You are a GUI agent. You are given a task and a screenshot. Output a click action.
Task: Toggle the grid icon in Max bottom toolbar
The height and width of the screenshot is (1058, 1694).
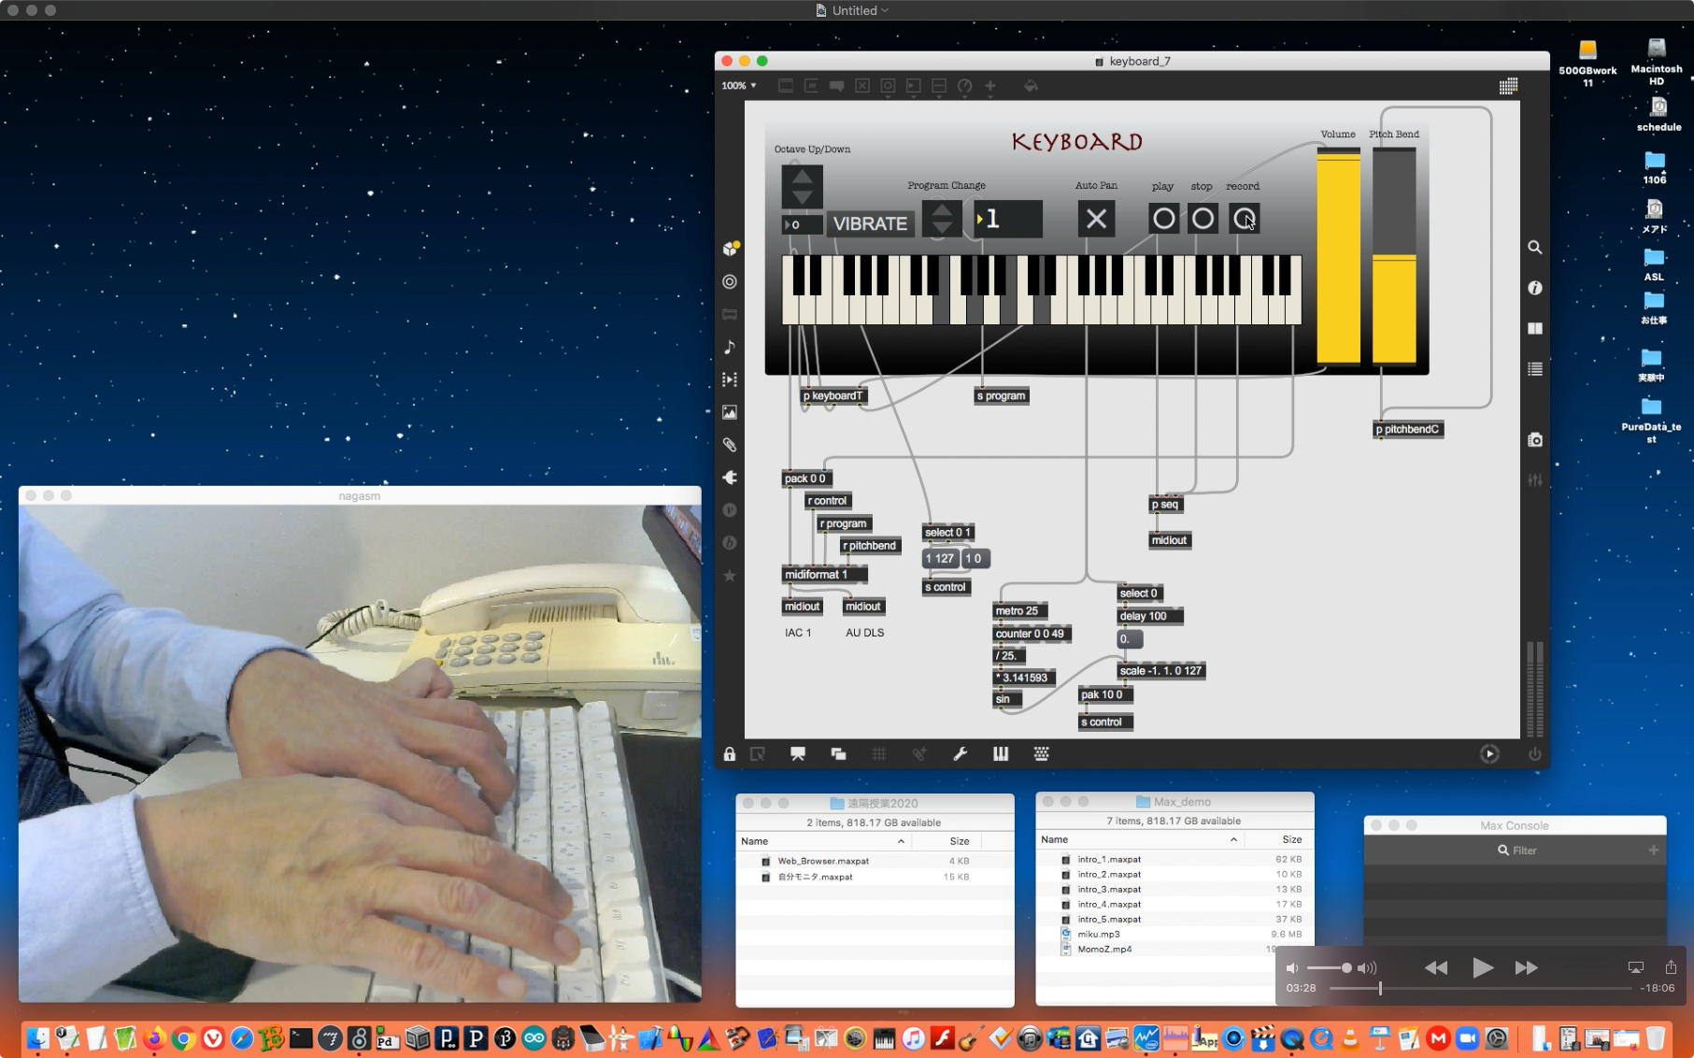pyautogui.click(x=879, y=754)
